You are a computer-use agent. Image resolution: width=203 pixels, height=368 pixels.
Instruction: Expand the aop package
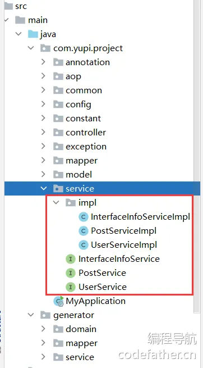[x=43, y=76]
